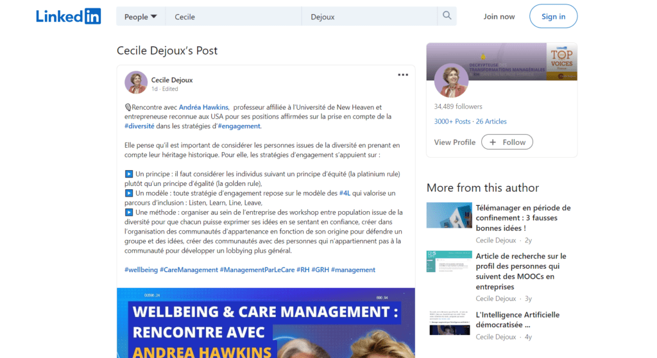Follow the #diversité hashtag link
Screen dimensions: 657x358
(139, 126)
